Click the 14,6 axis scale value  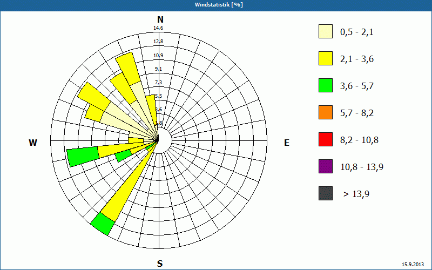coord(158,28)
